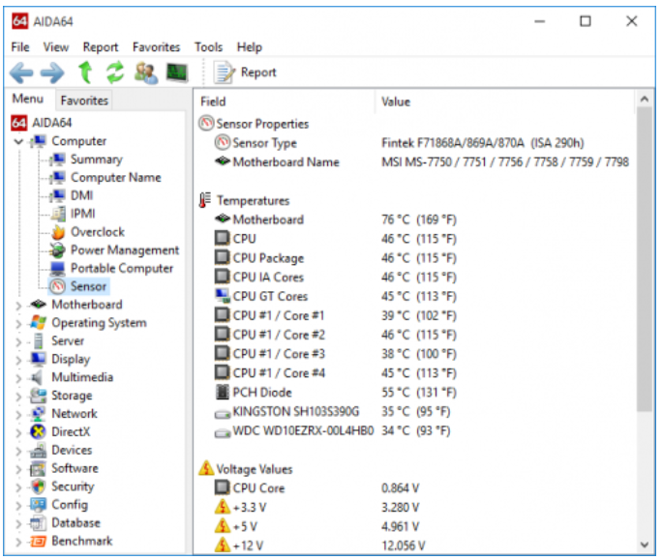Click the Benchmark icon in the tree

[38, 542]
